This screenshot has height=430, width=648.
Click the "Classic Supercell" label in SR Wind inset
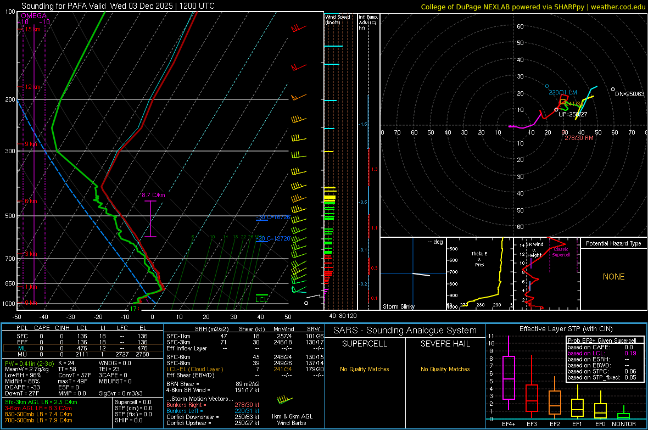pyautogui.click(x=561, y=252)
